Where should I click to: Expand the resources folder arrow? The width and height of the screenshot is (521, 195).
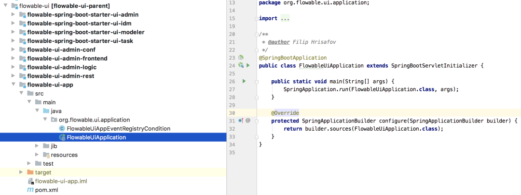(x=37, y=155)
